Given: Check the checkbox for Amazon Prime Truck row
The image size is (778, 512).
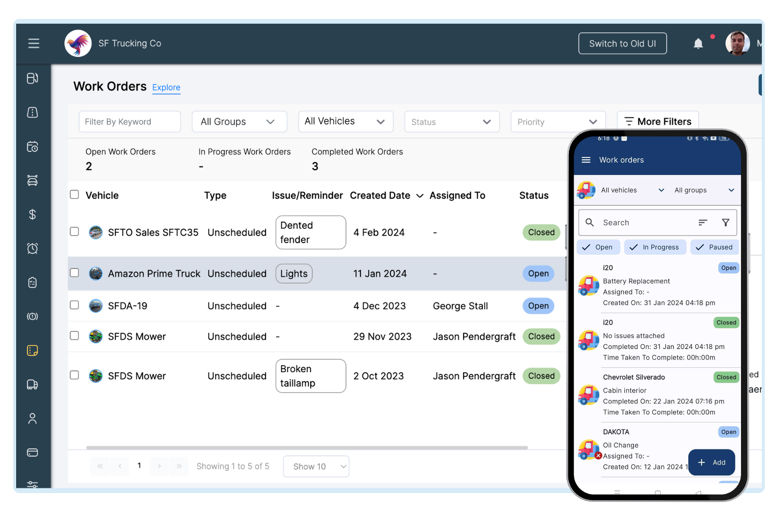Looking at the screenshot, I should [x=74, y=273].
